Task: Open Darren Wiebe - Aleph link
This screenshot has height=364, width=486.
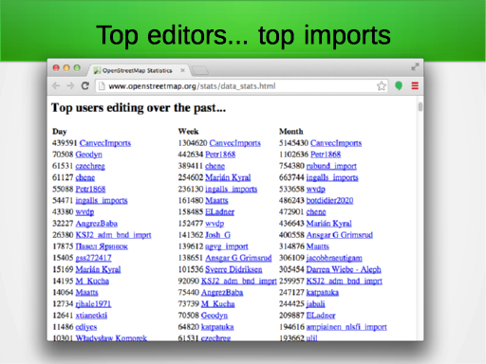Action: [x=344, y=269]
